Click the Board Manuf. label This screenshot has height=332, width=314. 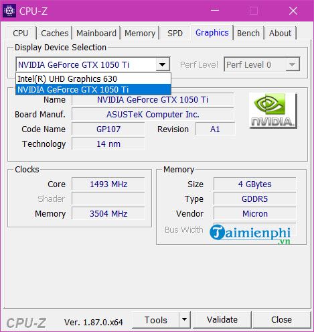pos(40,115)
